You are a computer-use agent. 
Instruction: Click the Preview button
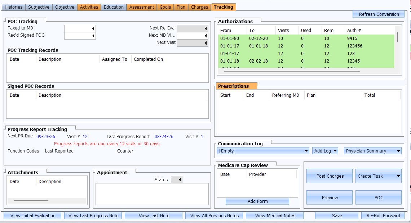click(330, 197)
